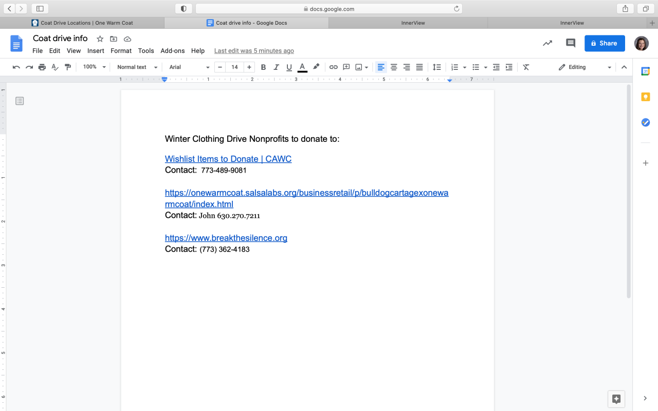
Task: Open Last edit was 5 minutes ago
Action: (254, 51)
